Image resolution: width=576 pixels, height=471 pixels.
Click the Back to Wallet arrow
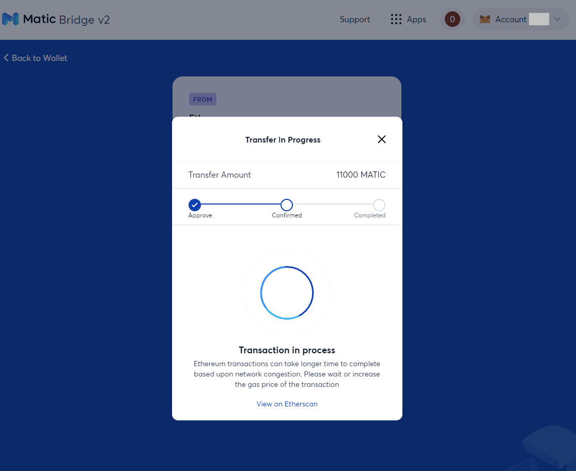(6, 58)
